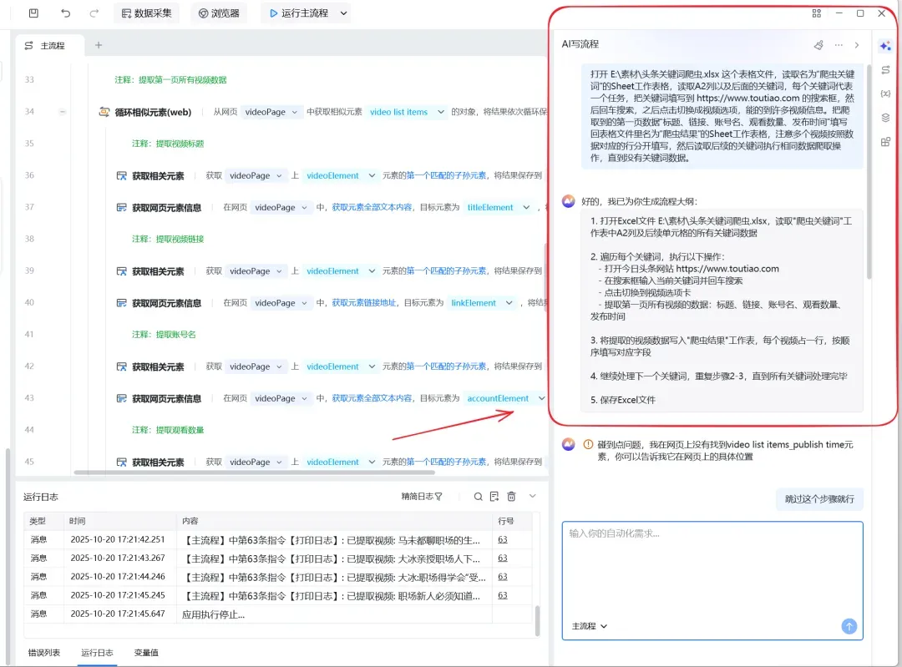
Task: Open the layers sidebar icon
Action: click(x=885, y=118)
